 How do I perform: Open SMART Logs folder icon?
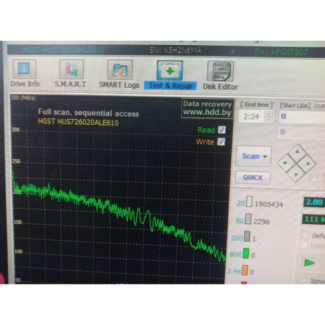[120, 70]
